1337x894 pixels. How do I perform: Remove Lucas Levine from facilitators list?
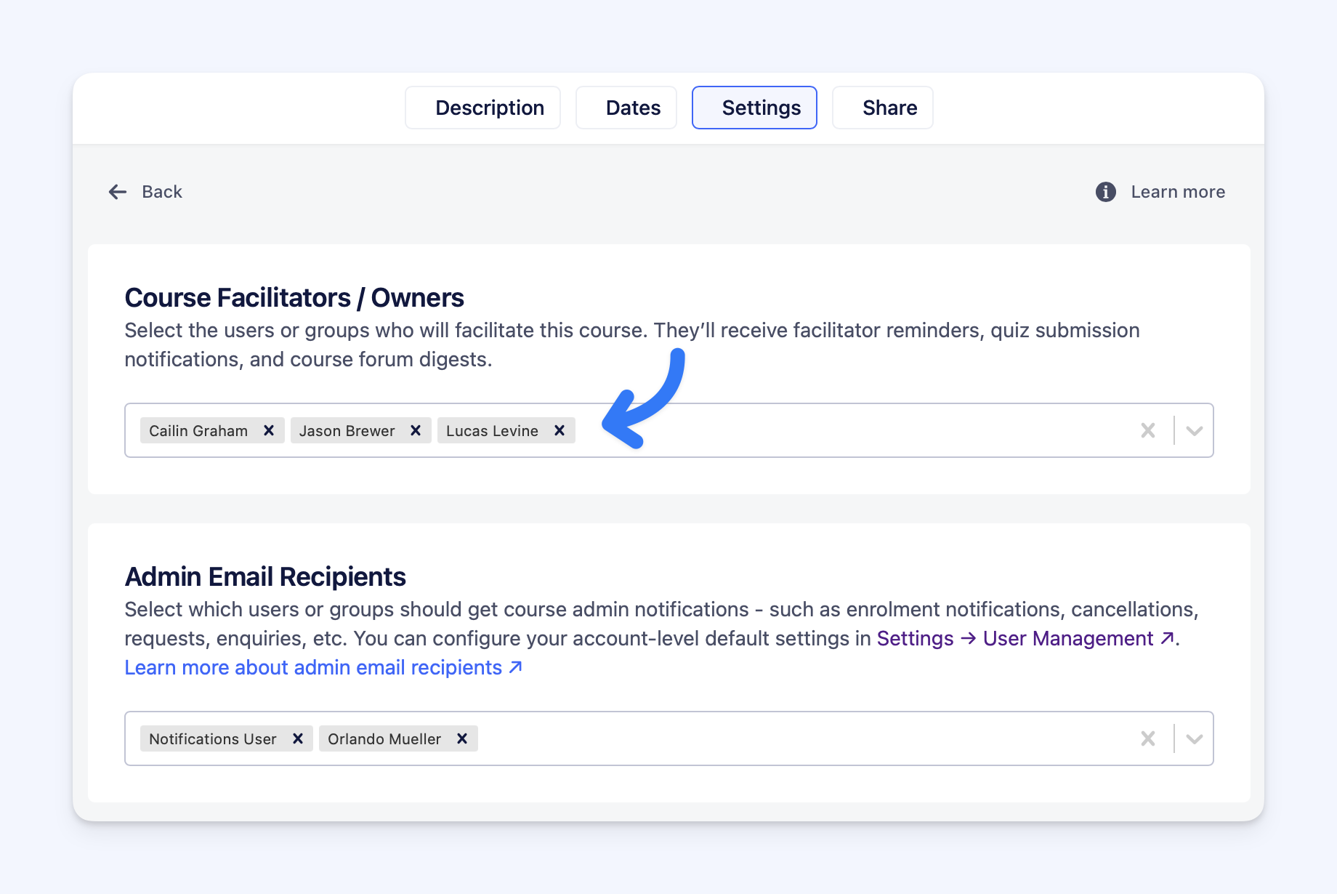(x=560, y=430)
